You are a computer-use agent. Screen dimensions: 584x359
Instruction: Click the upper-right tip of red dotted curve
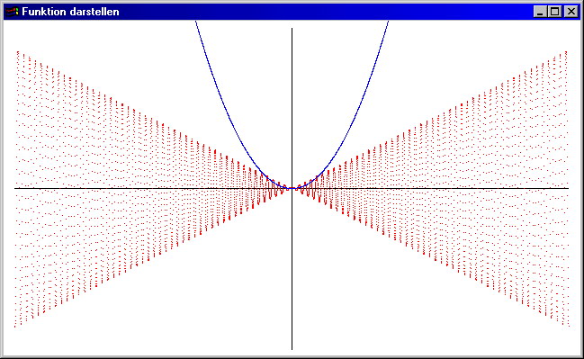click(566, 52)
